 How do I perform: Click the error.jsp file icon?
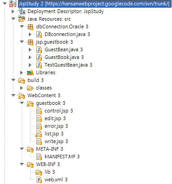pos(39,126)
